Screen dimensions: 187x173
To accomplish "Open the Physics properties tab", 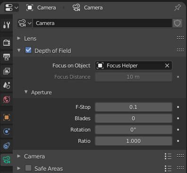I will tap(7, 132).
